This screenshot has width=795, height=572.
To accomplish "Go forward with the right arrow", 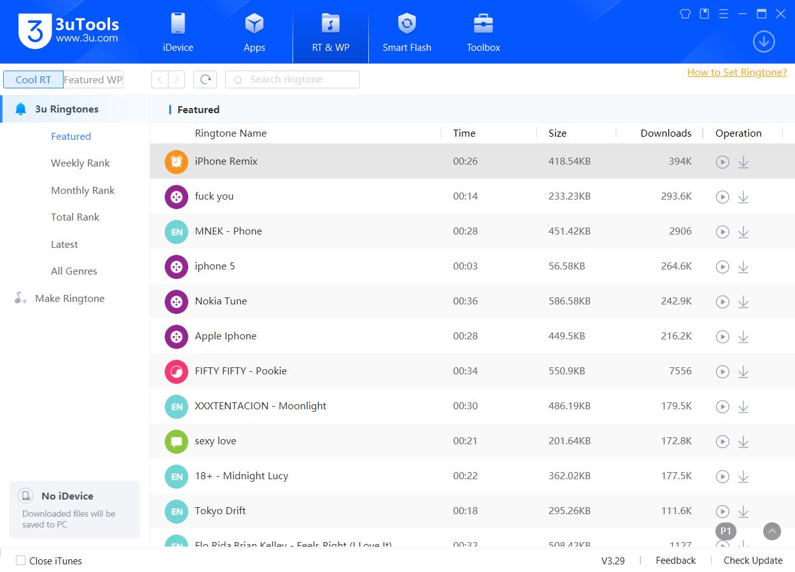I will pyautogui.click(x=177, y=79).
